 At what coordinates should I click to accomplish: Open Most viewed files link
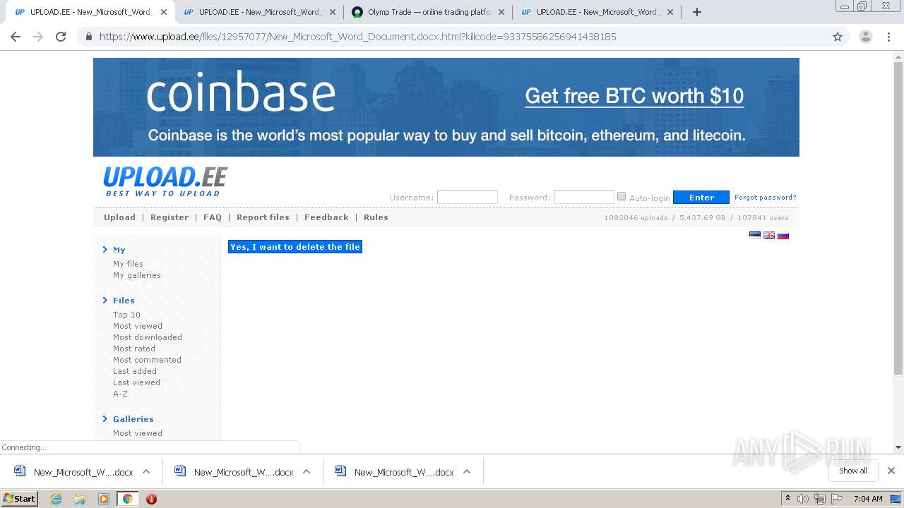tap(138, 326)
